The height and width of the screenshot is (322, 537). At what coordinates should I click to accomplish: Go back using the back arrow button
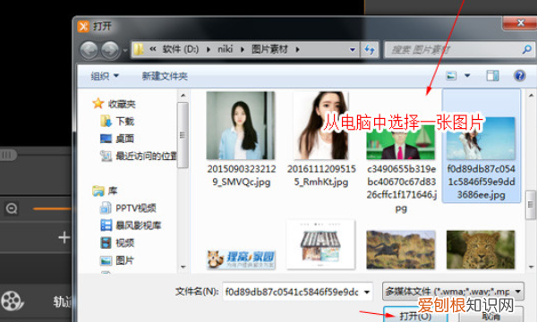pos(89,50)
